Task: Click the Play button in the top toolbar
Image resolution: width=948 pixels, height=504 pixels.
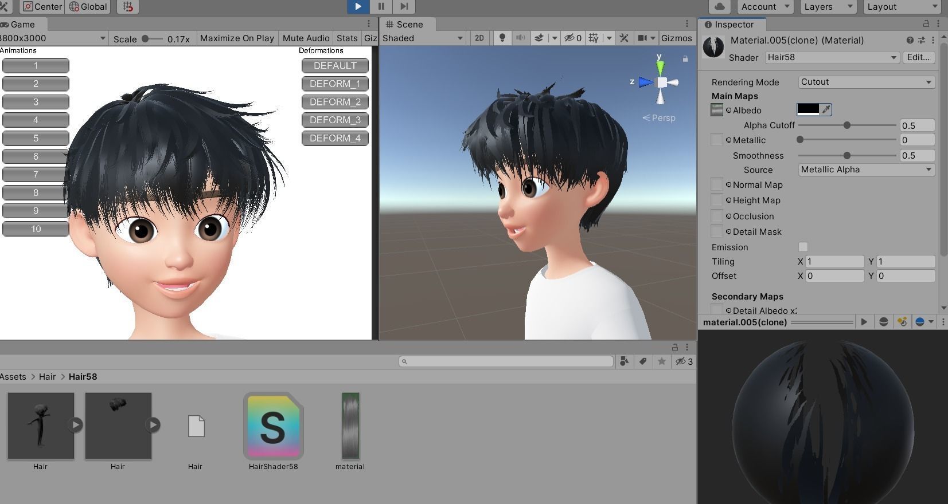Action: [x=358, y=6]
